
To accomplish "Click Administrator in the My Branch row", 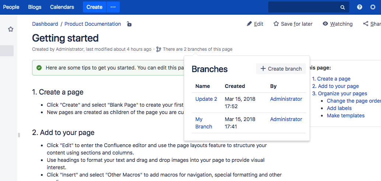I will coord(286,119).
